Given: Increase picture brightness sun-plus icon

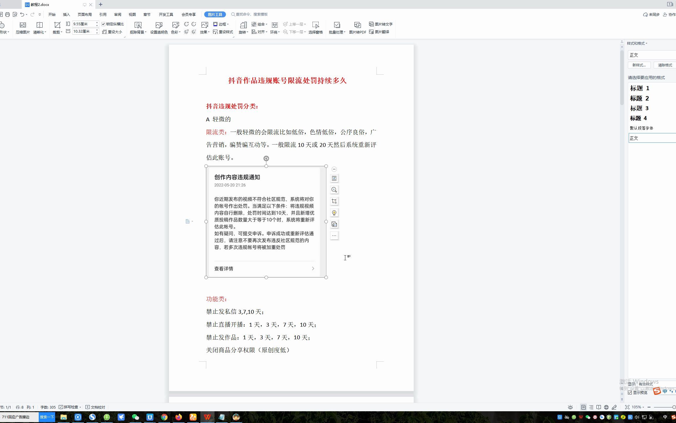Looking at the screenshot, I should coord(186,32).
